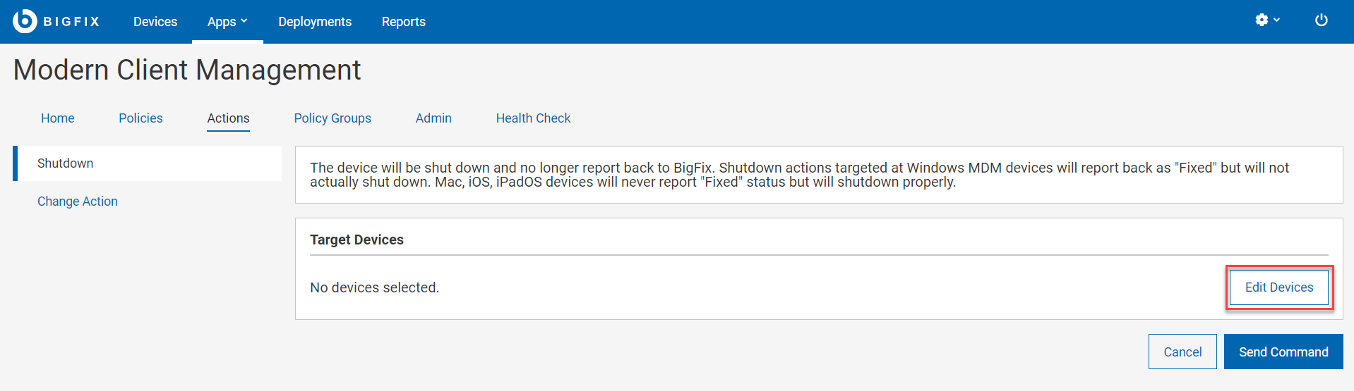This screenshot has height=391, width=1354.
Task: Select Shutdown in the actions sidebar
Action: point(66,163)
